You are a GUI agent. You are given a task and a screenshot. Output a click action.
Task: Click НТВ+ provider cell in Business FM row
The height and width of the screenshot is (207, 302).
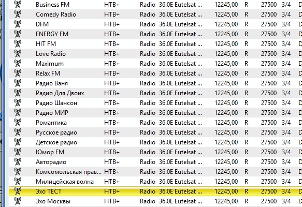click(x=112, y=5)
